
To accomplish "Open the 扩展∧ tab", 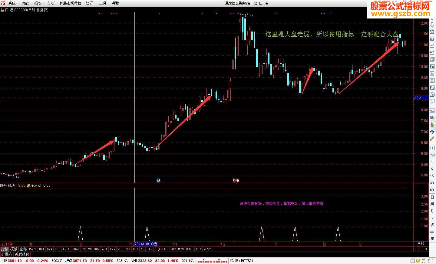I will [6, 254].
